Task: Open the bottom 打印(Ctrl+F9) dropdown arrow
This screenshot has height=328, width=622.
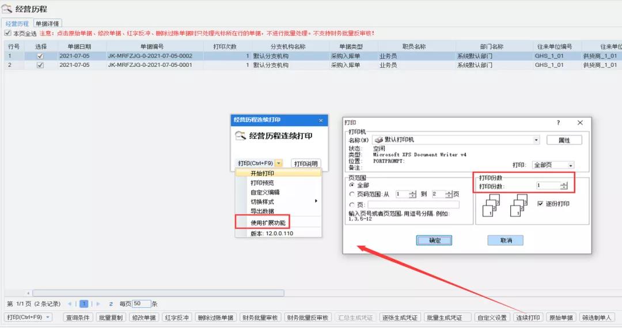Action: pyautogui.click(x=47, y=317)
